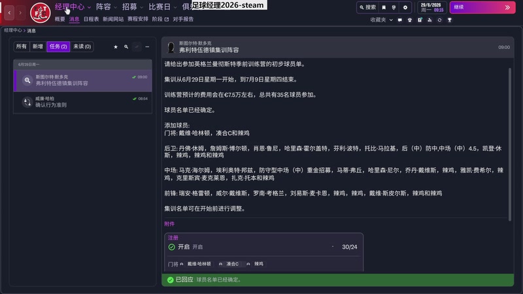Open the trophy shortcut icon
The height and width of the screenshot is (294, 523).
point(450,20)
